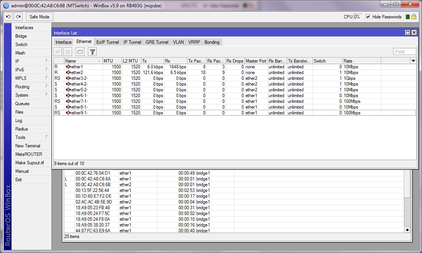
Task: Click the Safe Mode button
Action: (39, 17)
